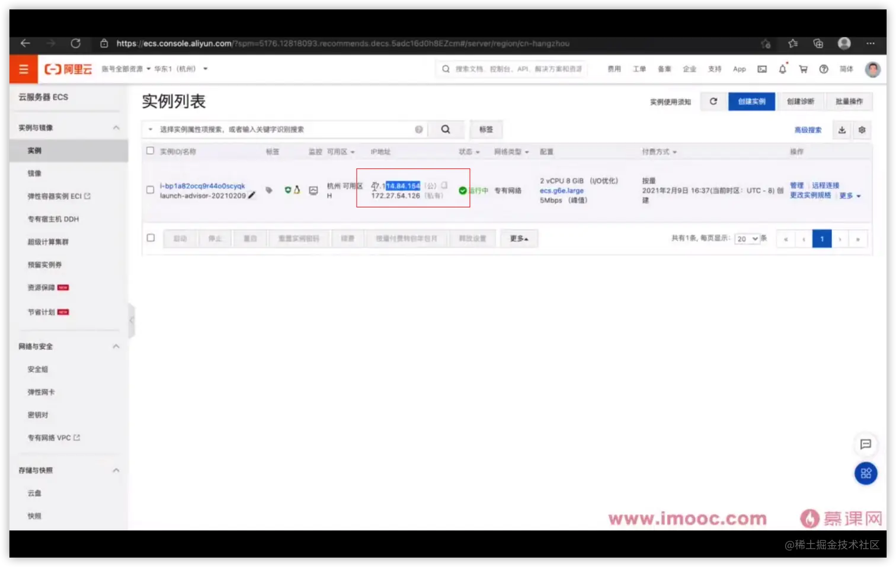Open the help question mark icon
The image size is (896, 567).
(824, 69)
